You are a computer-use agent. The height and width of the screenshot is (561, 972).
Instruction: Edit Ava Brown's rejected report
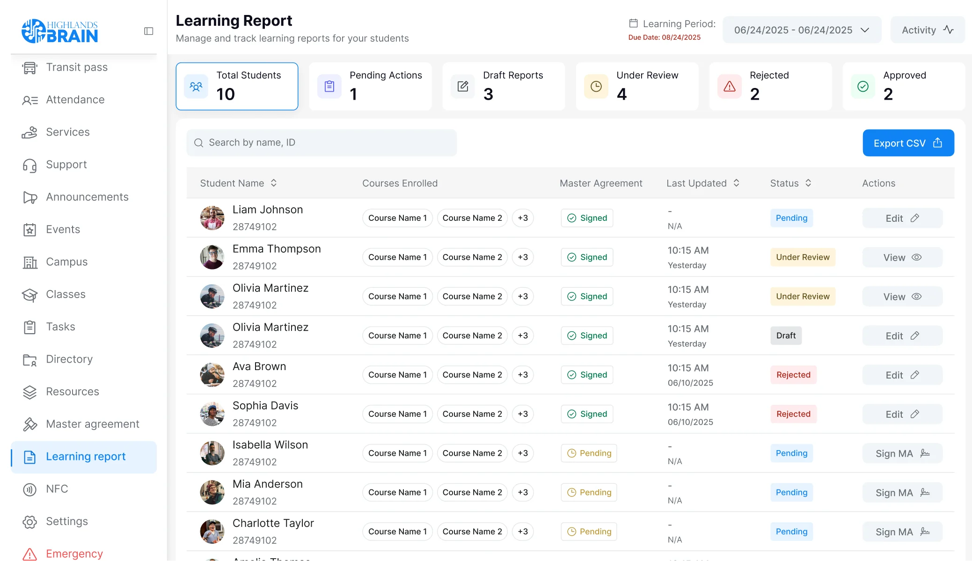point(902,375)
